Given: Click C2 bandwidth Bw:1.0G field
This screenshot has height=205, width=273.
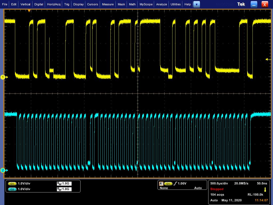Looking at the screenshot, I should click(x=64, y=189).
